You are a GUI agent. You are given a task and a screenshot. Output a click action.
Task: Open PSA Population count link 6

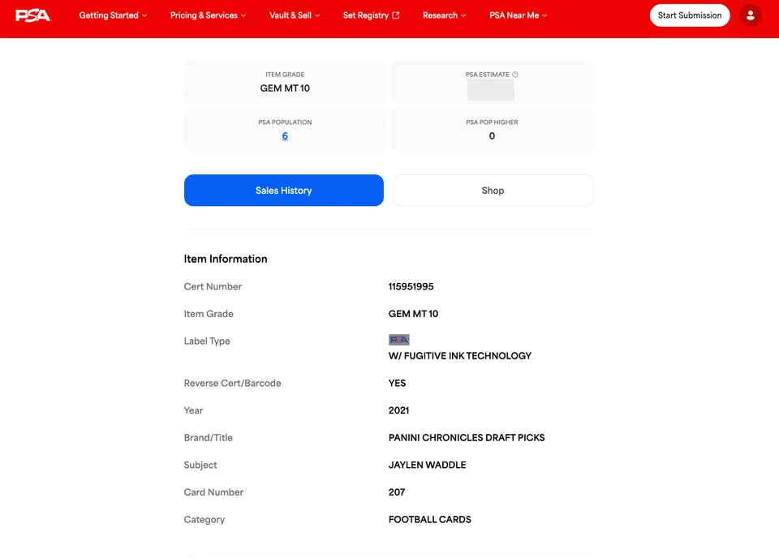point(285,136)
